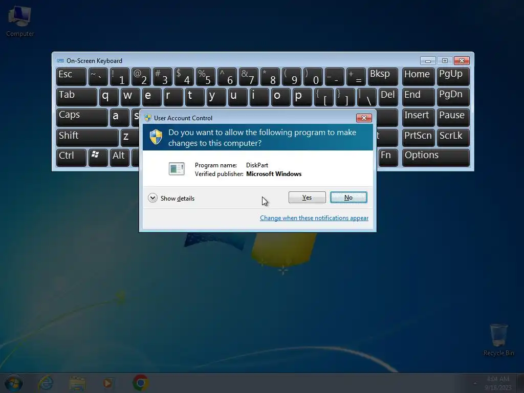Click the tilde backtick key on keyboard
The image size is (524, 393).
[98, 77]
